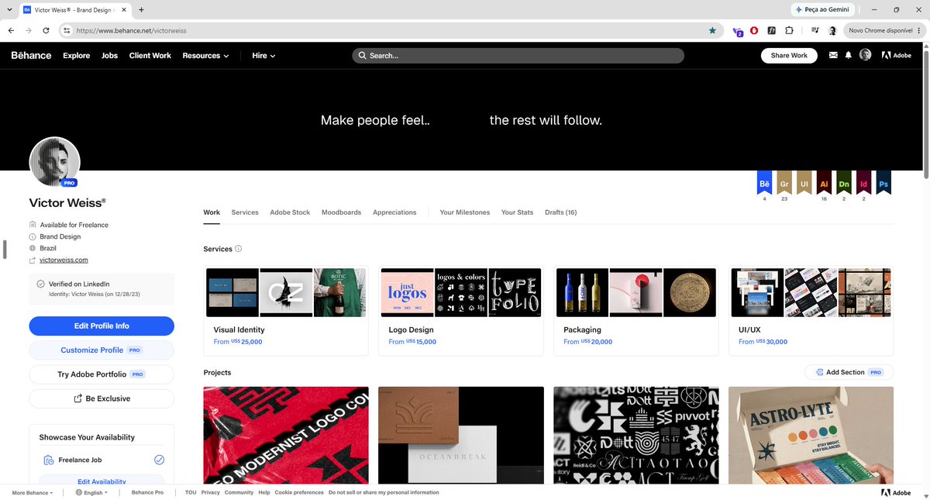Click the Dimension ribbon badge
The height and width of the screenshot is (500, 930).
844,182
